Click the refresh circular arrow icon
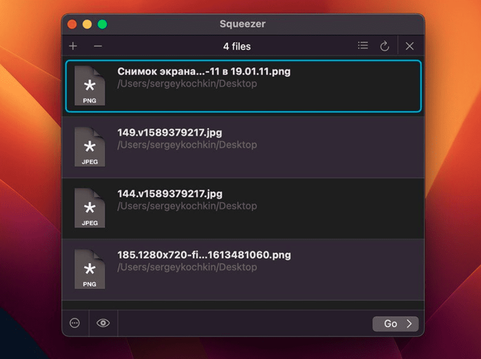Viewport: 481px width, 359px height. (x=385, y=46)
